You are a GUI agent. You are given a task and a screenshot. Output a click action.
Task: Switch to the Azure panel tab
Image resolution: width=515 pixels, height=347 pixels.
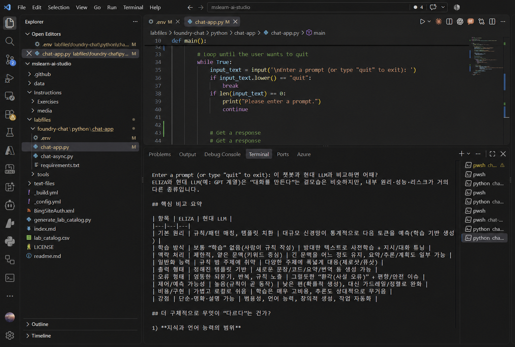point(304,154)
